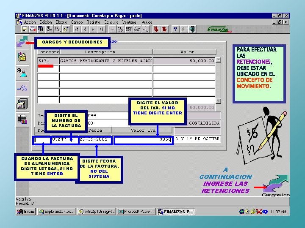
Task: Click the Concepto column header
Action: click(x=48, y=52)
